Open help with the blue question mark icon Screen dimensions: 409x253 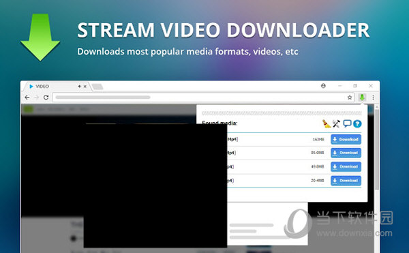point(357,123)
